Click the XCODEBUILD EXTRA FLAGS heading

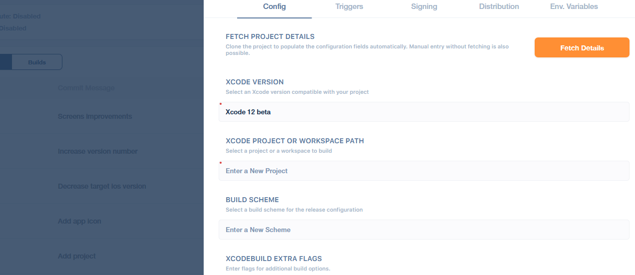point(274,259)
